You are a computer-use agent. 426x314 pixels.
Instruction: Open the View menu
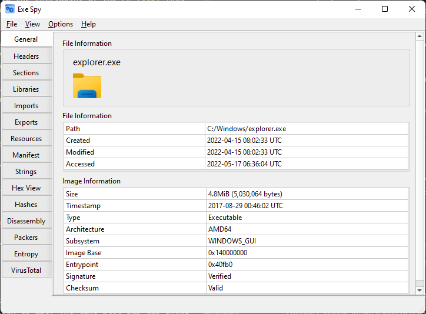[x=32, y=24]
